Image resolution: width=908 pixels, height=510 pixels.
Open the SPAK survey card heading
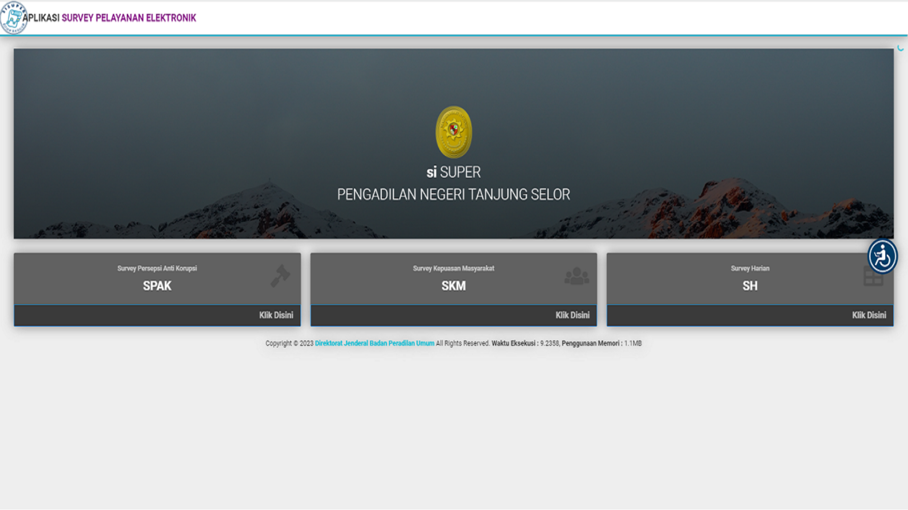point(157,286)
